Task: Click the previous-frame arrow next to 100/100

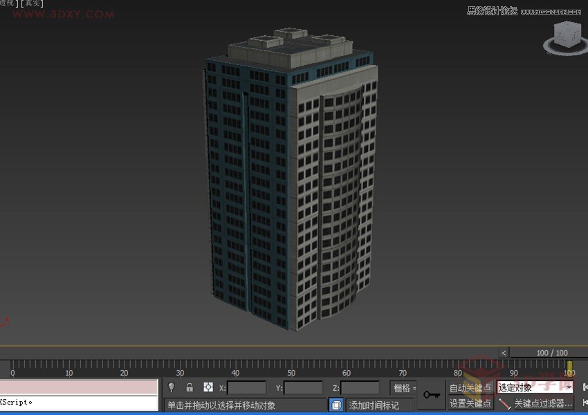Action: (503, 353)
